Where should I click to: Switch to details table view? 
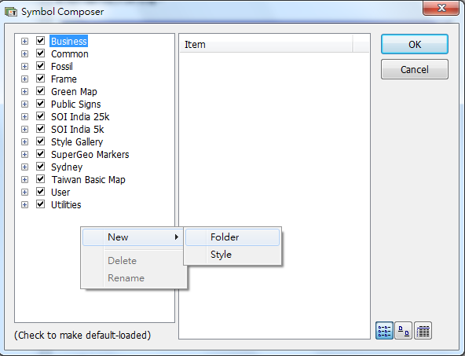point(423,331)
